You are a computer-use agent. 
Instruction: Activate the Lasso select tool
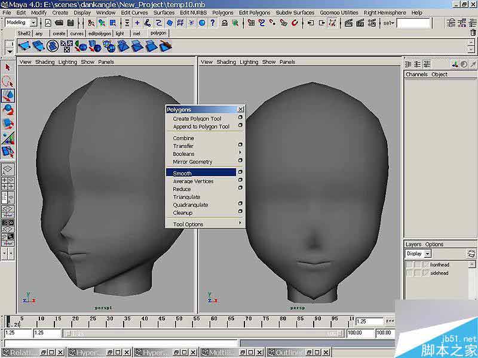click(x=8, y=82)
